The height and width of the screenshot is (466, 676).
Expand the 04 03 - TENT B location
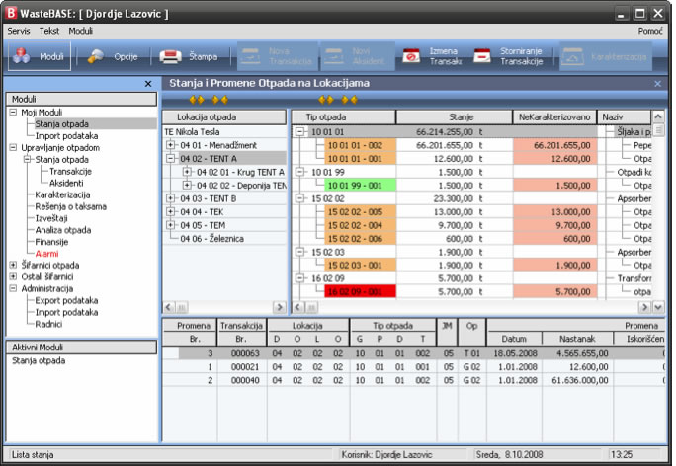pyautogui.click(x=171, y=198)
